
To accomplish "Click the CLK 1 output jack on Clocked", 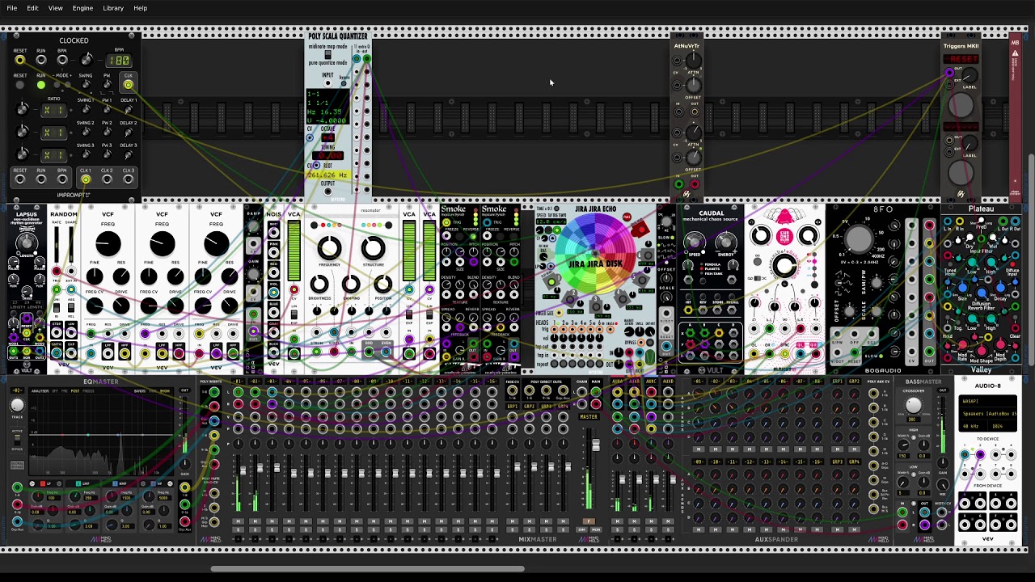I will [x=86, y=179].
